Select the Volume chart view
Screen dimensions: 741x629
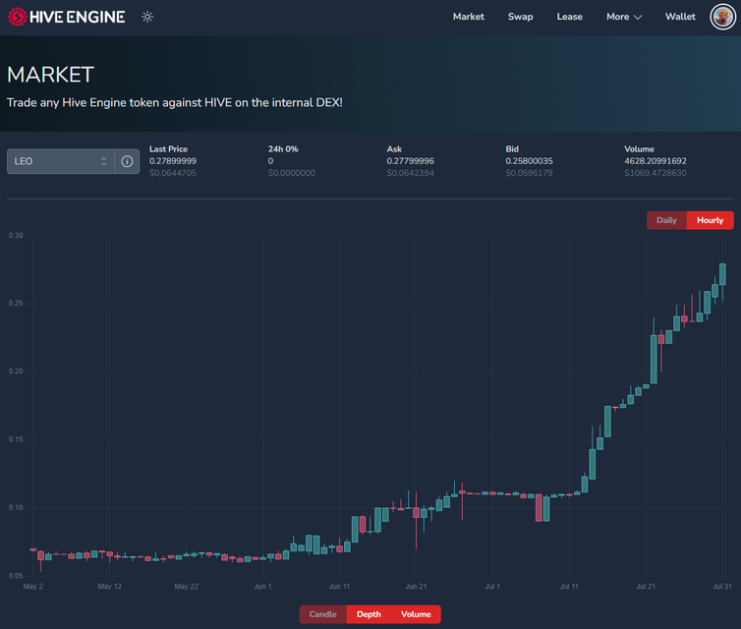pyautogui.click(x=416, y=614)
